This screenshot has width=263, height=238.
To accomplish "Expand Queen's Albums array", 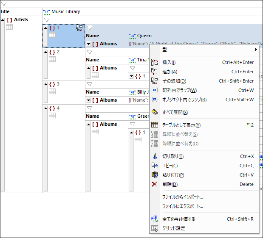I will pyautogui.click(x=89, y=44).
